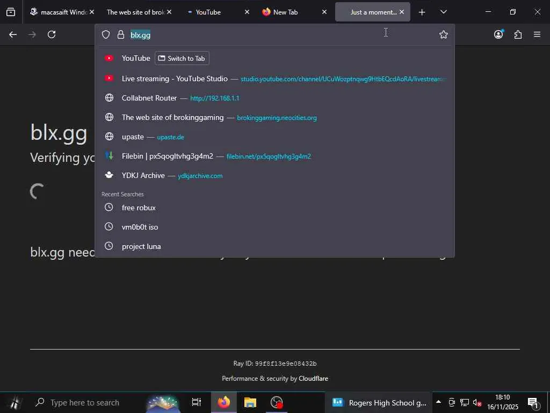Click clock icon beside vm0b0t iso
Image resolution: width=550 pixels, height=413 pixels.
click(108, 226)
